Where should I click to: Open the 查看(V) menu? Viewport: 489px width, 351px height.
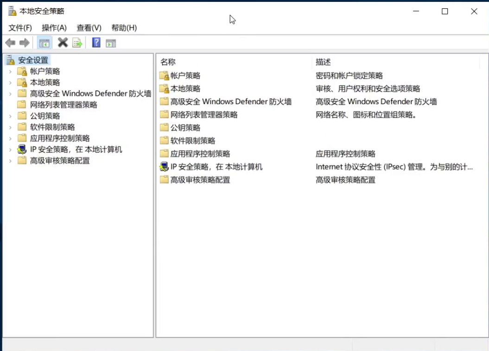click(89, 28)
